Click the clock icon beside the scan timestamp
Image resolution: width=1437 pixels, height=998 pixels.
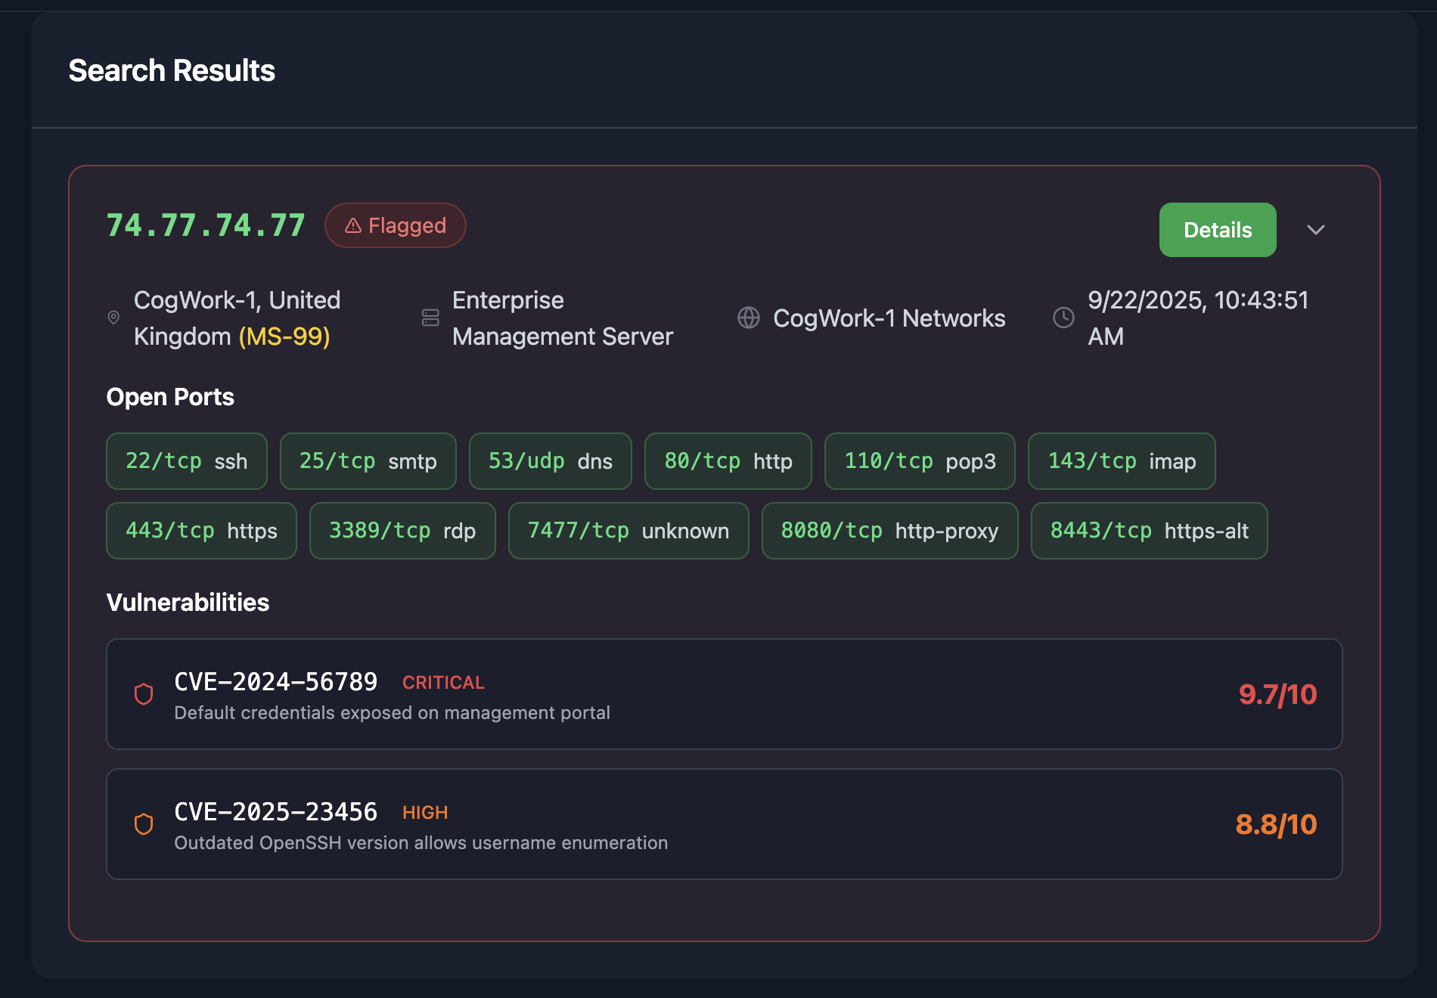tap(1063, 318)
